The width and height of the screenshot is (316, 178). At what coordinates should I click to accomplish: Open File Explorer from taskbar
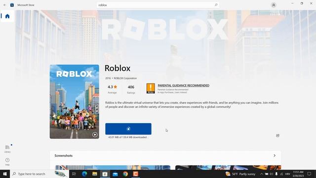click(x=95, y=174)
